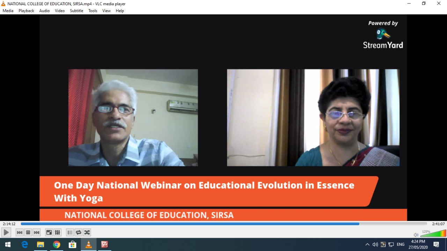Toggle shuffle random playback
The height and width of the screenshot is (251, 447).
click(87, 232)
